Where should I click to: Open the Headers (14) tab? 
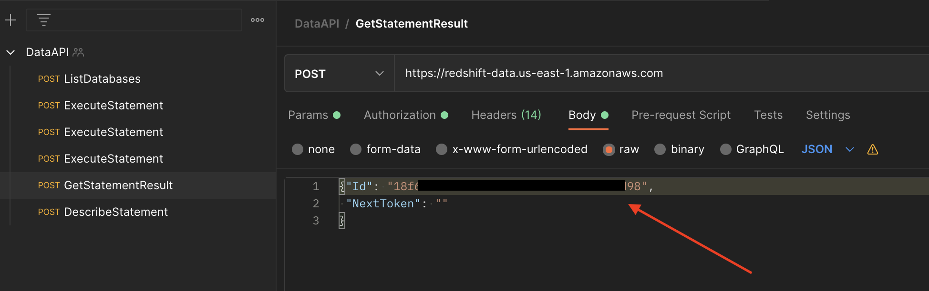(x=506, y=115)
